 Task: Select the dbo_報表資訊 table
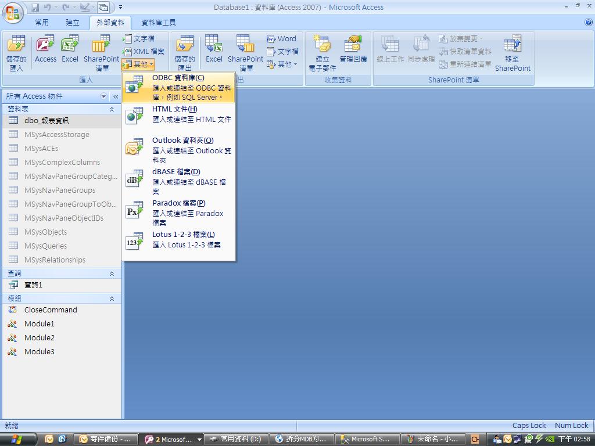[x=62, y=121]
